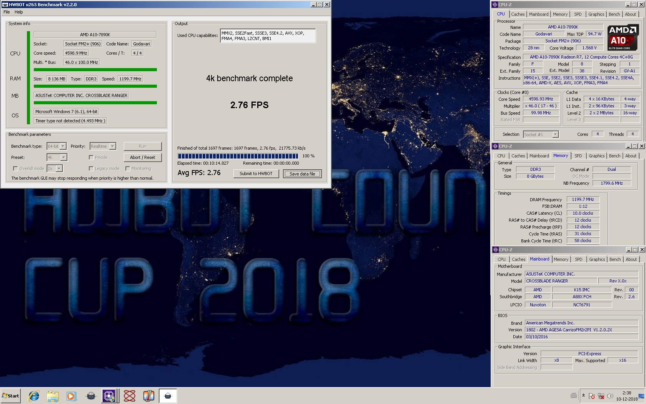Click the Memory CPU-Z window title icon
The height and width of the screenshot is (404, 646).
tap(495, 146)
